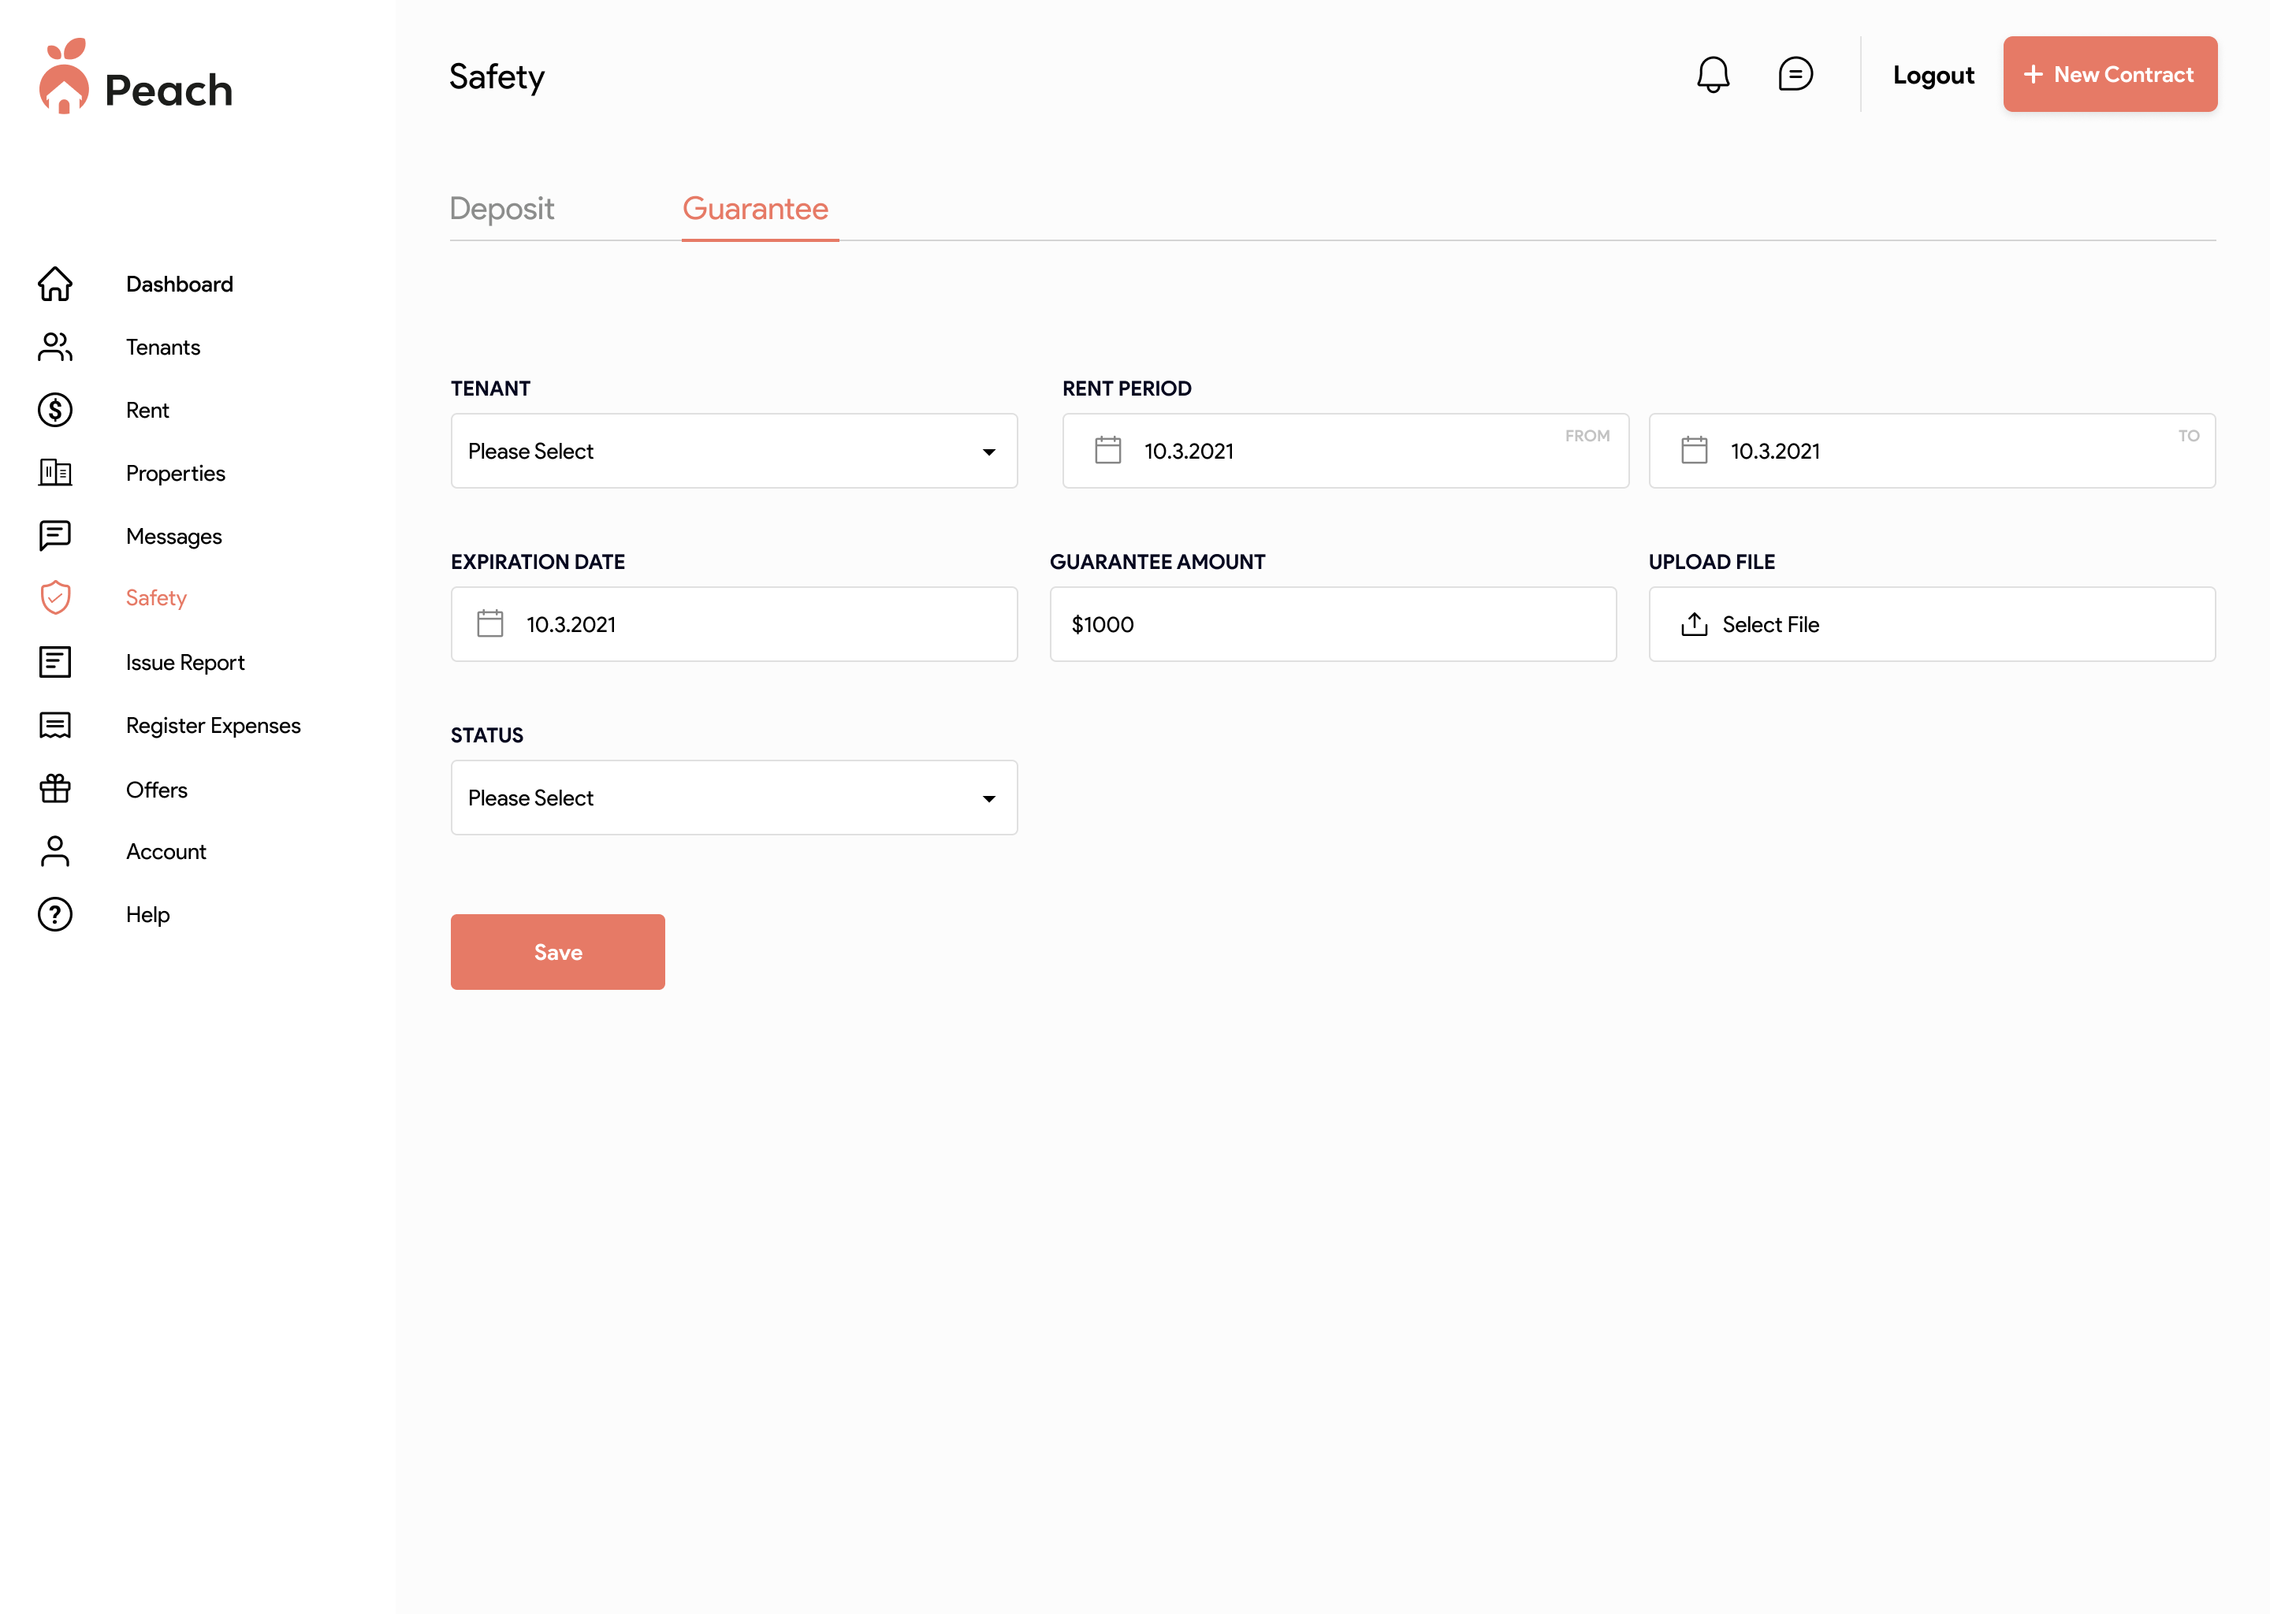The height and width of the screenshot is (1614, 2270).
Task: Switch to the Deposit tab
Action: [502, 209]
